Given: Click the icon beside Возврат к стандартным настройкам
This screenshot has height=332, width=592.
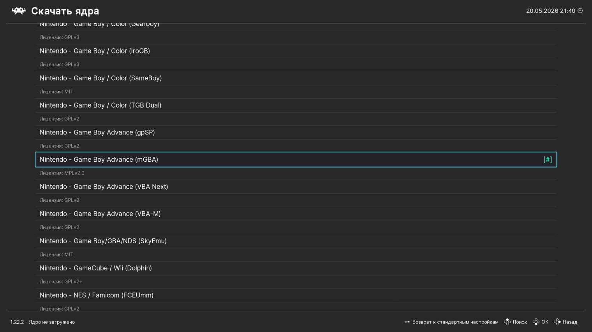Looking at the screenshot, I should pos(407,322).
